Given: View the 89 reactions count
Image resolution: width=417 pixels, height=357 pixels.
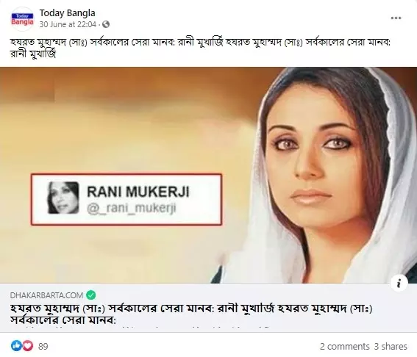Looking at the screenshot, I should pos(43,347).
